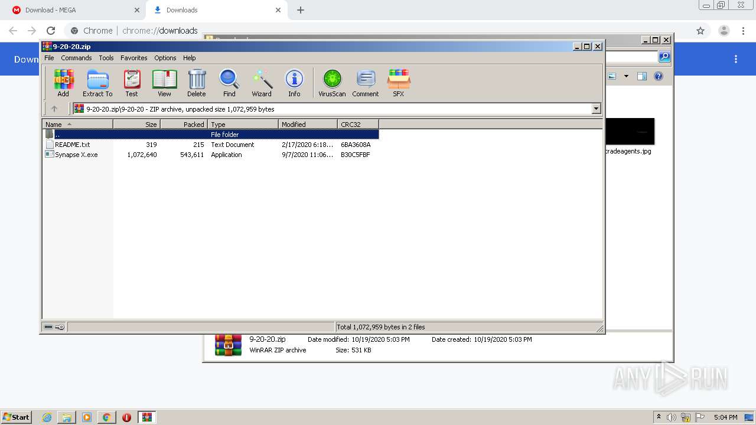Open Windows Media Player from taskbar

pos(87,417)
